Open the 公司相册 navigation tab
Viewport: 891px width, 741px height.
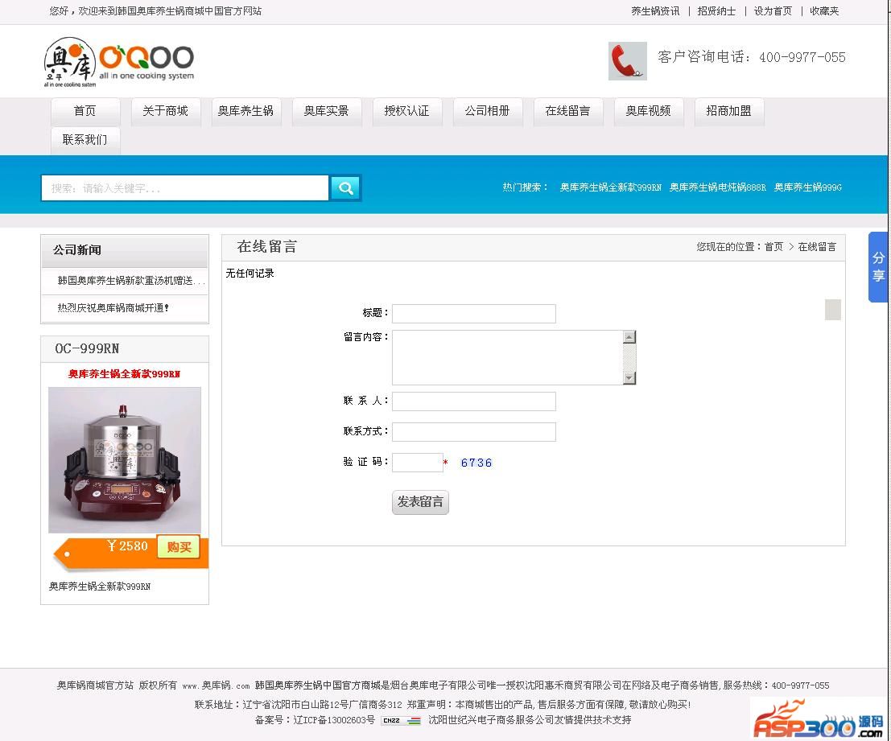click(488, 111)
